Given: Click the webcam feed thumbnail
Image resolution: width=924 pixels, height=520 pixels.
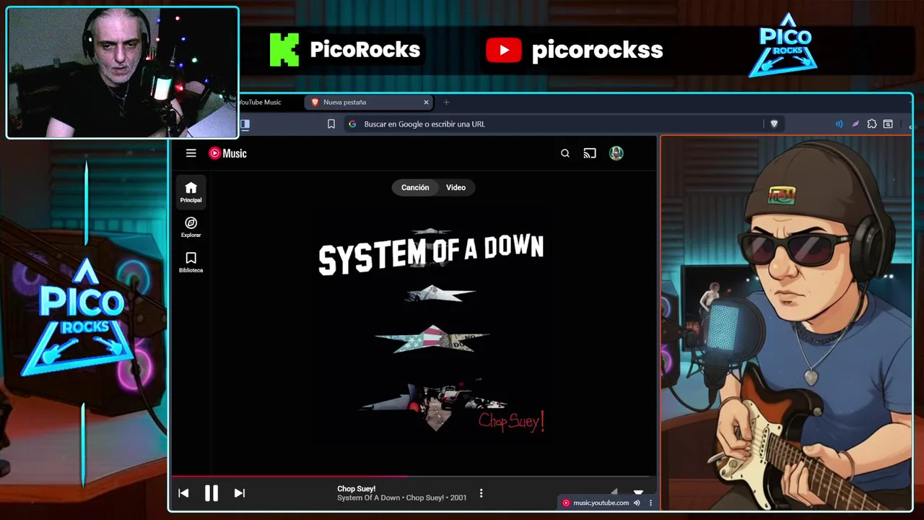Looking at the screenshot, I should coord(123,72).
